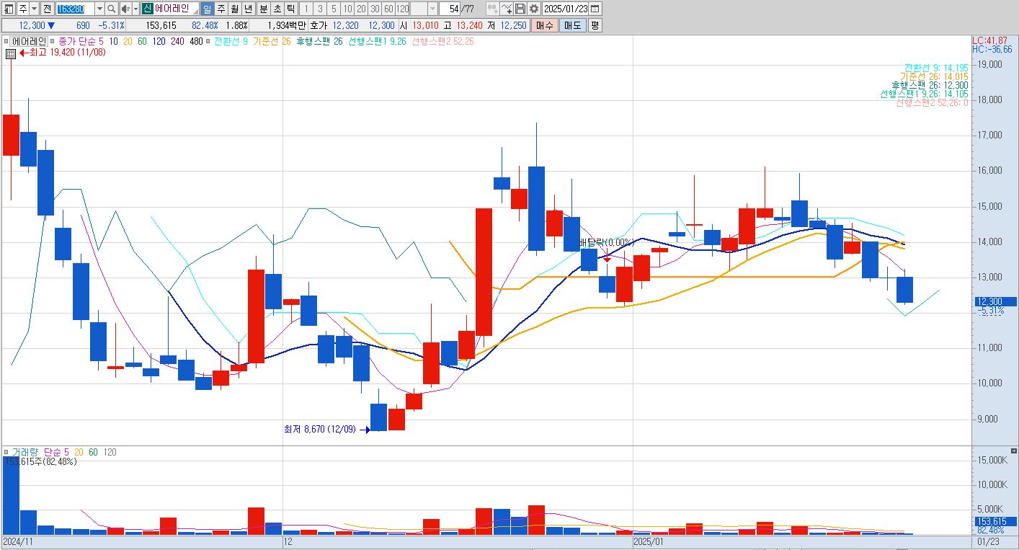The width and height of the screenshot is (1019, 550).
Task: Save chart settings with floppy disk icon
Action: pos(520,9)
